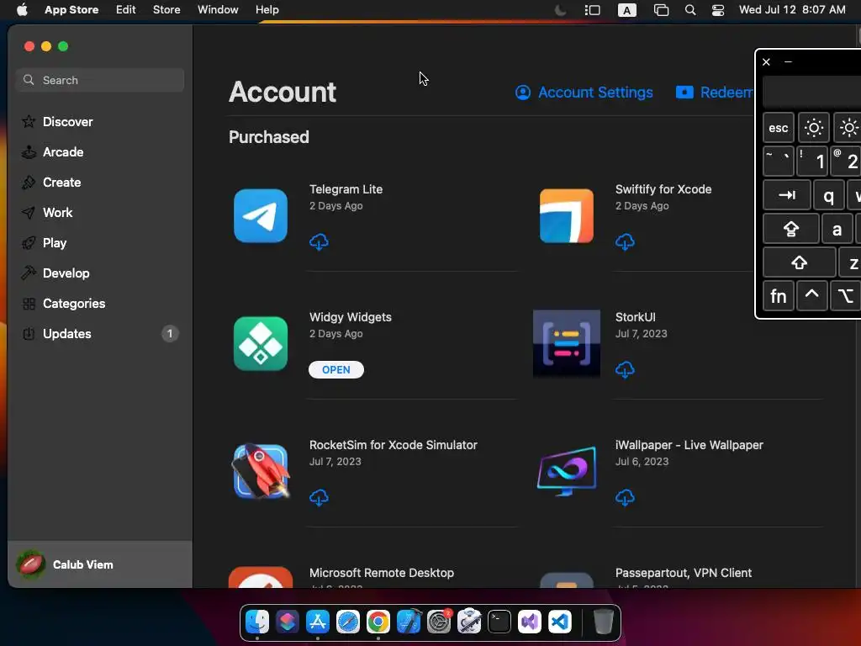861x646 pixels.
Task: Minimize the keyboard viewer panel
Action: point(788,62)
